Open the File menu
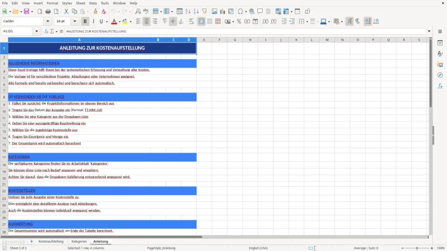 point(5,3)
